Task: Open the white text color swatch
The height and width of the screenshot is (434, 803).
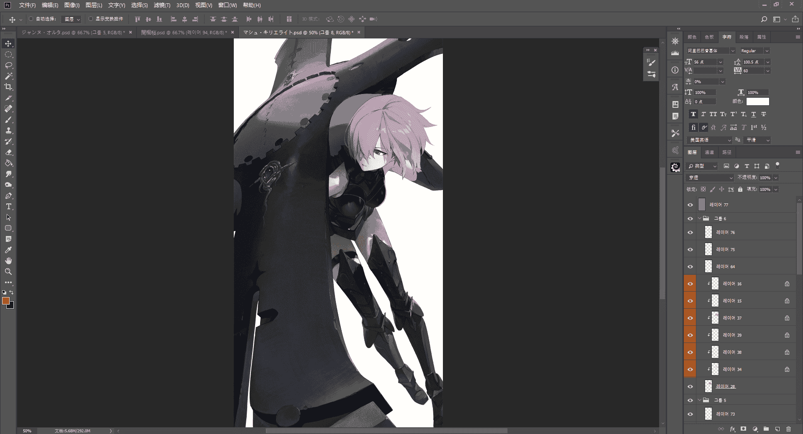Action: click(757, 101)
